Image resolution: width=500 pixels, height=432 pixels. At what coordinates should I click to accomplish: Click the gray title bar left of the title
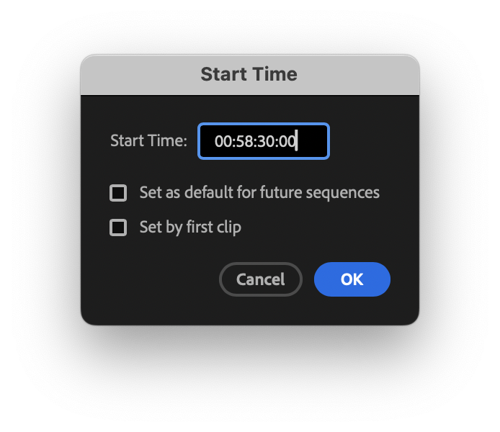pyautogui.click(x=137, y=74)
